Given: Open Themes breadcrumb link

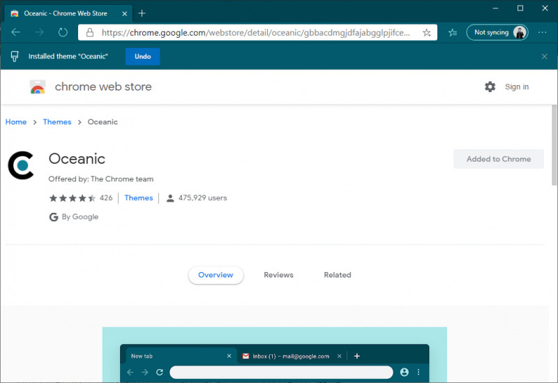Looking at the screenshot, I should pos(57,122).
